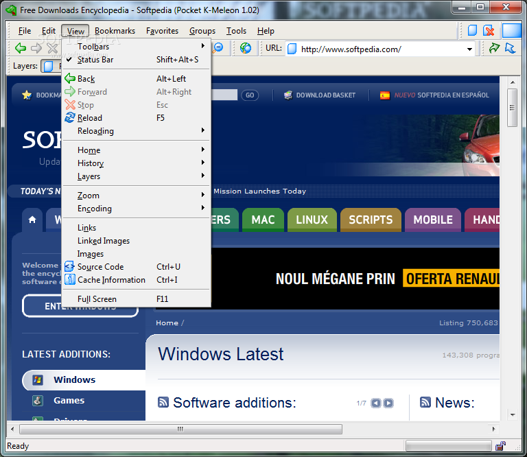Open the Groups menu

point(202,31)
